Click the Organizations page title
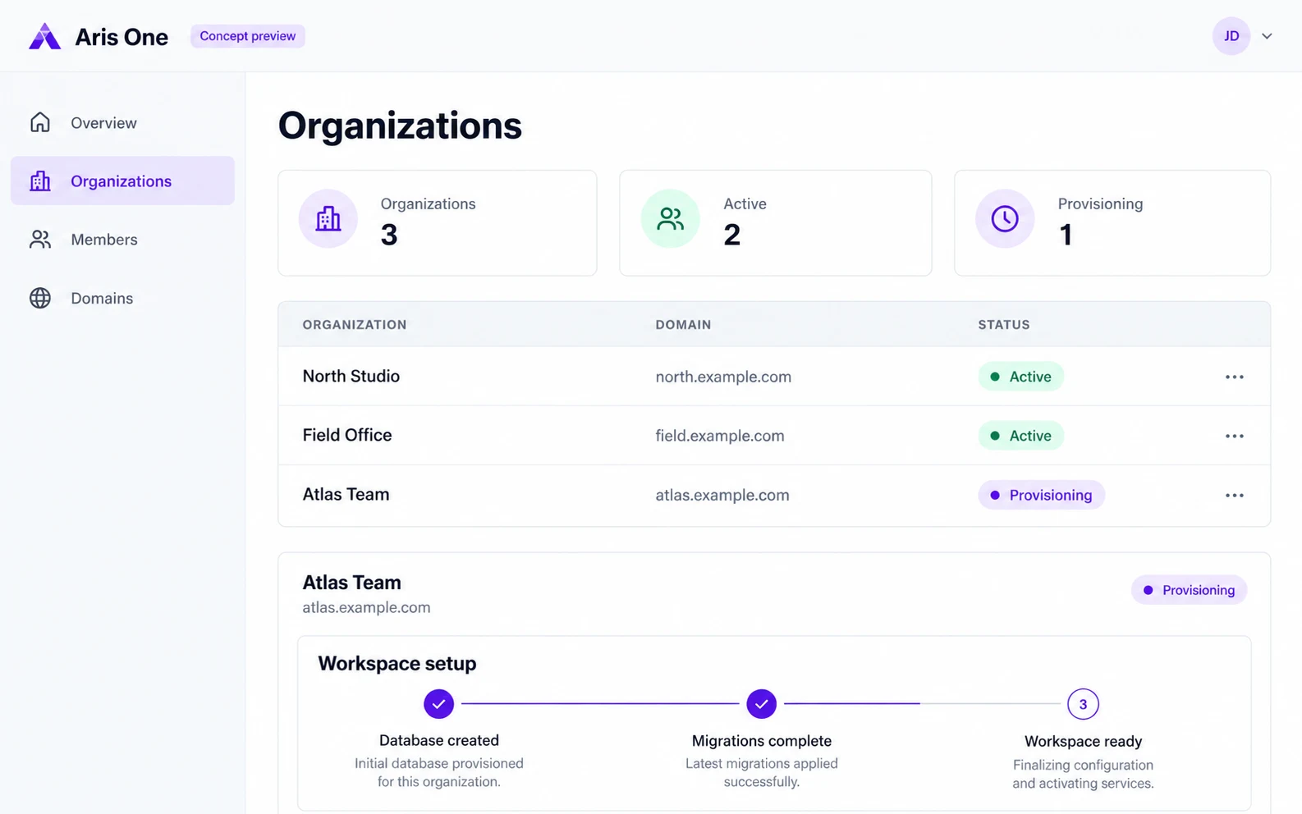This screenshot has width=1302, height=814. tap(400, 126)
